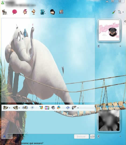The height and width of the screenshot is (145, 126).
Task: Click the grey round speaker-like toolbar icon
Action: tap(53, 108)
